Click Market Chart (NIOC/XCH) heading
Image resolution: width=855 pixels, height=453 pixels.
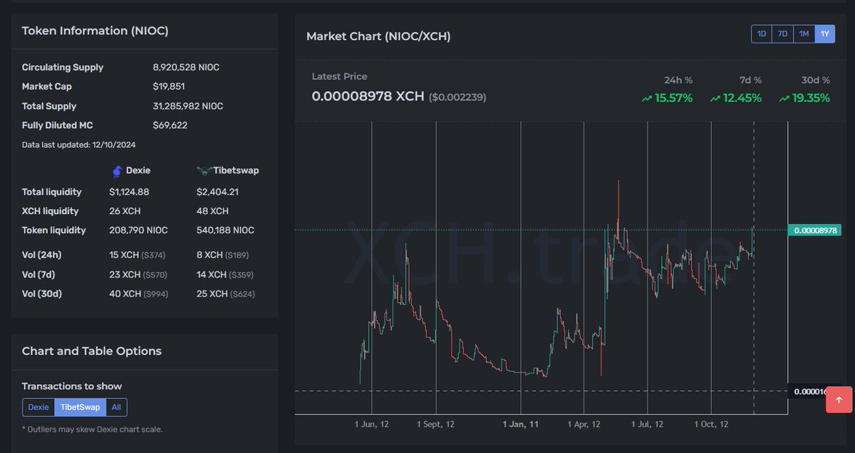coord(378,36)
